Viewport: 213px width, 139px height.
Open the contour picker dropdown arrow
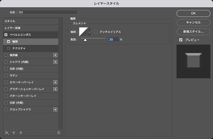tap(90, 32)
